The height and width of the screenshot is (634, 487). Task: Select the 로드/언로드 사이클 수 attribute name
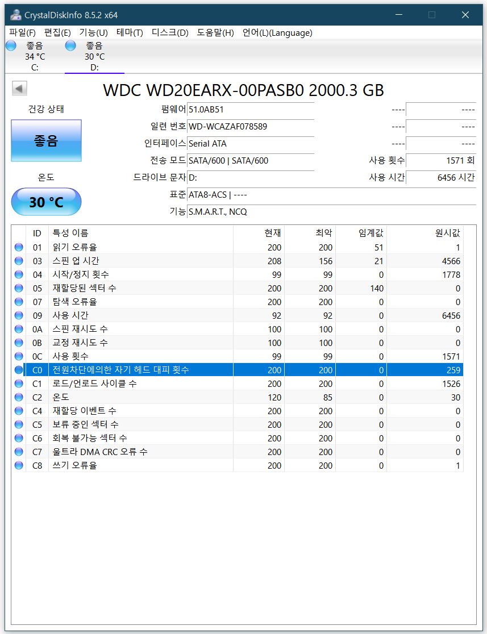(x=95, y=383)
